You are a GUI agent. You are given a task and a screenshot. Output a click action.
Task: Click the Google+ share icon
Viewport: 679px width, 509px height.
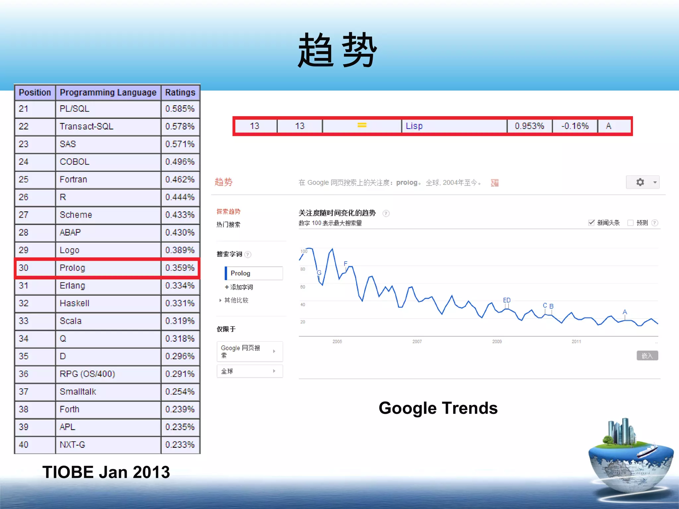coord(494,183)
